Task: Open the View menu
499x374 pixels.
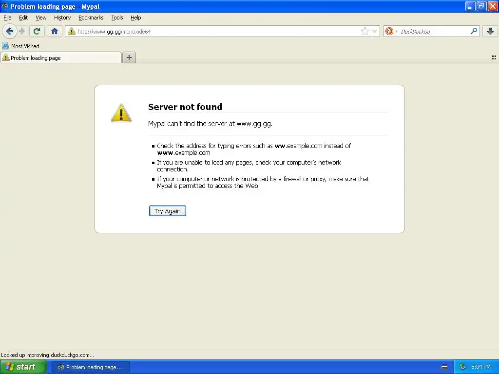Action: [41, 18]
